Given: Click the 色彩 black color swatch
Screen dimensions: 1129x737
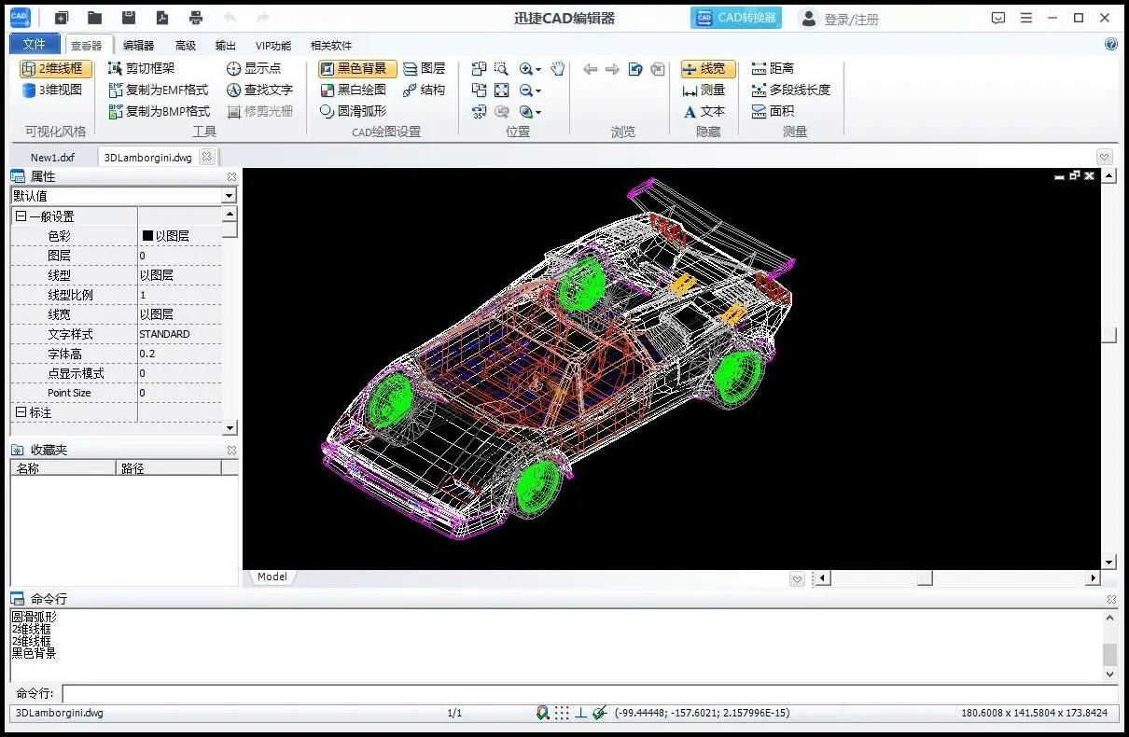Looking at the screenshot, I should (x=147, y=236).
